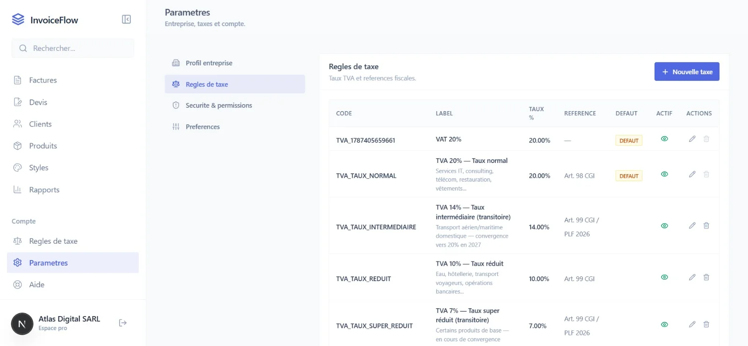Toggle active eye for TVA_TAUX_INTERMEDIAIRE
This screenshot has width=748, height=346.
664,226
